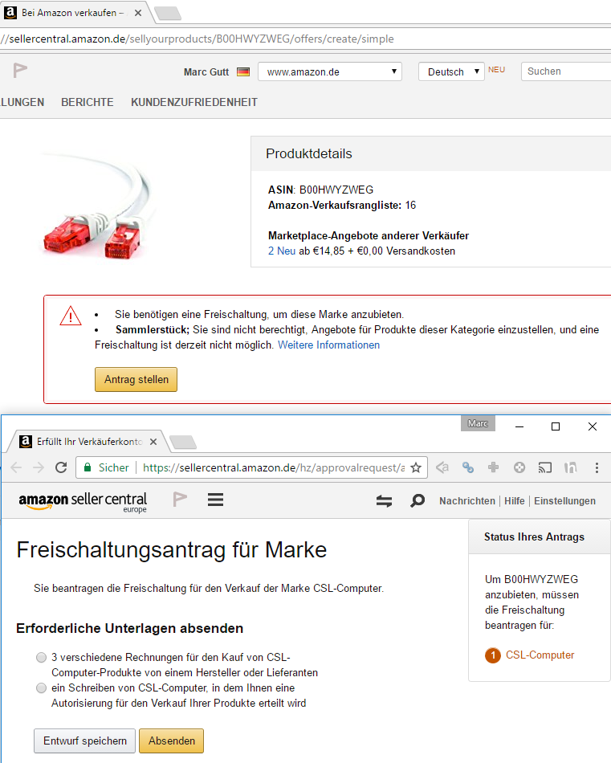This screenshot has width=611, height=763.
Task: Click the 'Amazon-Verkaufsrangliste: 16' text
Action: tap(342, 206)
